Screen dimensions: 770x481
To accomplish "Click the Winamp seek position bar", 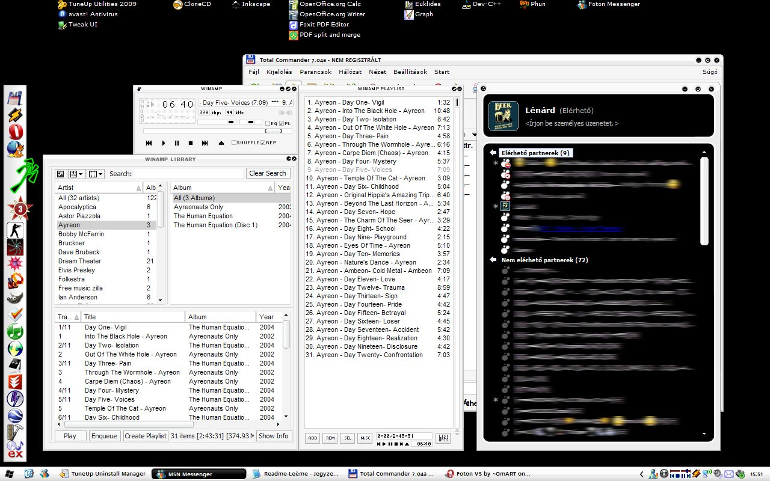I will coord(217,130).
